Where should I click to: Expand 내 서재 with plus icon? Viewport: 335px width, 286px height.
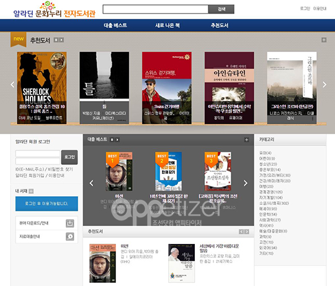31,191
